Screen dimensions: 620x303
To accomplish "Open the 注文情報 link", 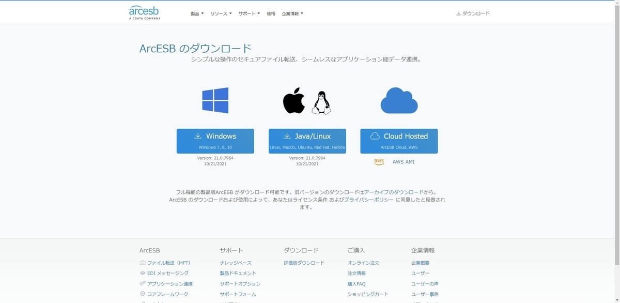I will click(357, 273).
